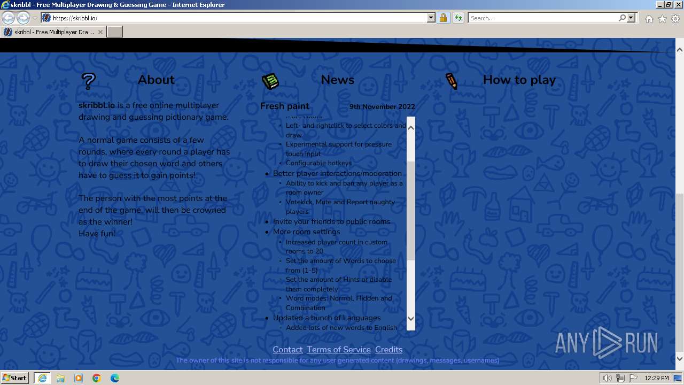Click the network tray icon
The image size is (684, 385).
click(x=620, y=378)
